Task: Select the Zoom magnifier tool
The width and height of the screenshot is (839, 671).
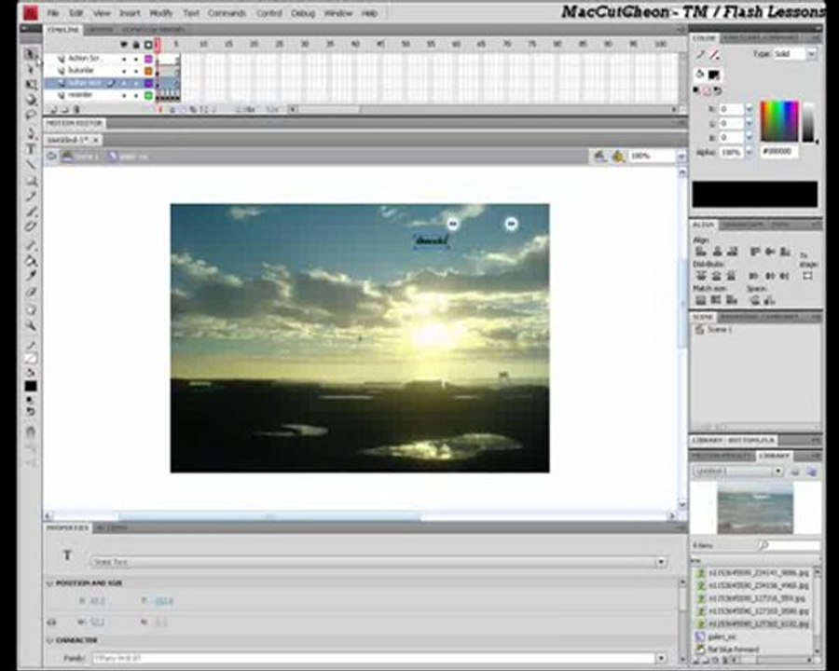Action: (x=31, y=325)
